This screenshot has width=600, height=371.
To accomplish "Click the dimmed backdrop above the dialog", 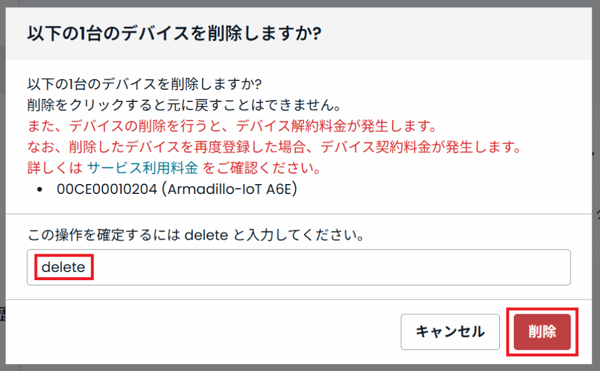I will [x=293, y=4].
